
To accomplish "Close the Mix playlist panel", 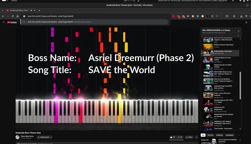I will click(x=238, y=31).
